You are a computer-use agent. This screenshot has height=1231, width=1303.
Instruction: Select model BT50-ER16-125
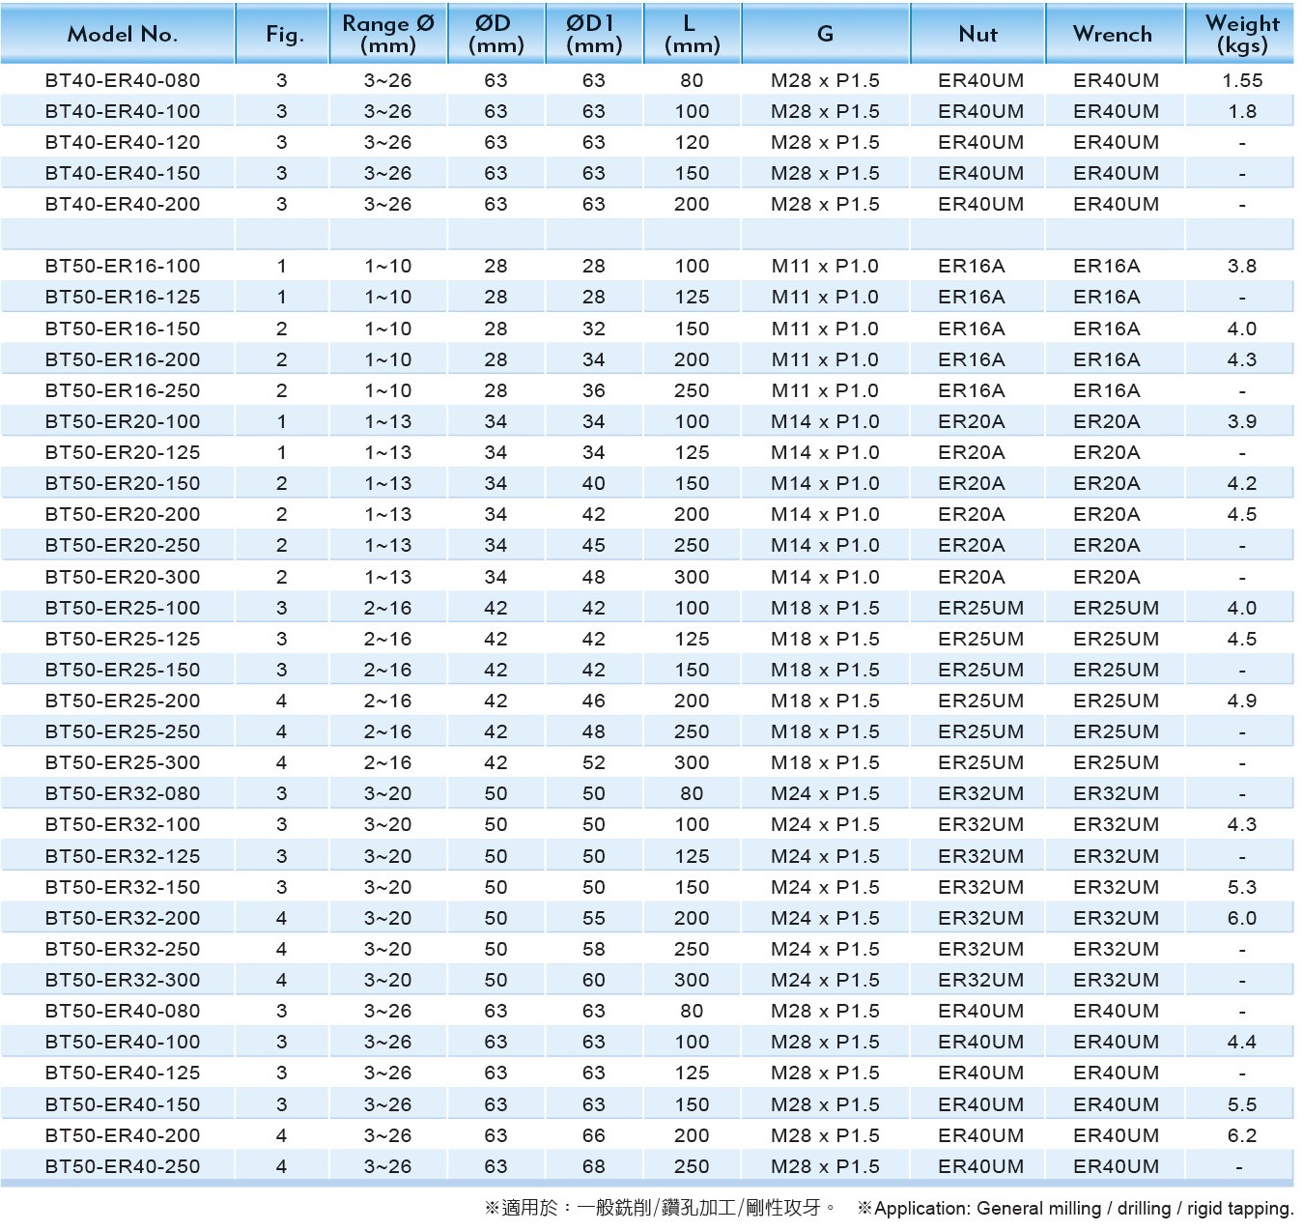point(123,297)
